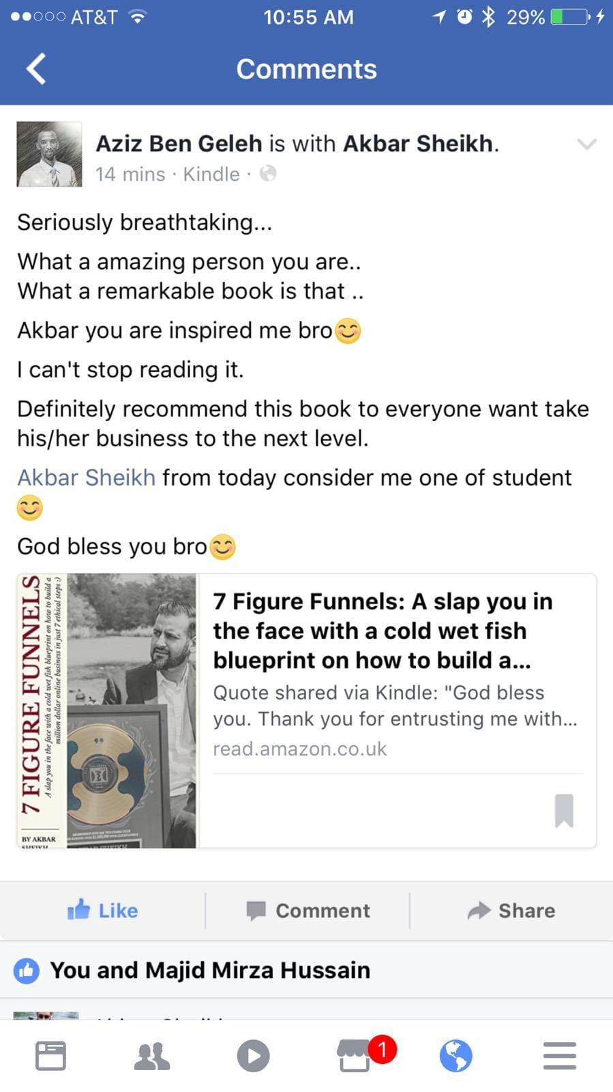Open the hamburger More menu

(x=559, y=1056)
